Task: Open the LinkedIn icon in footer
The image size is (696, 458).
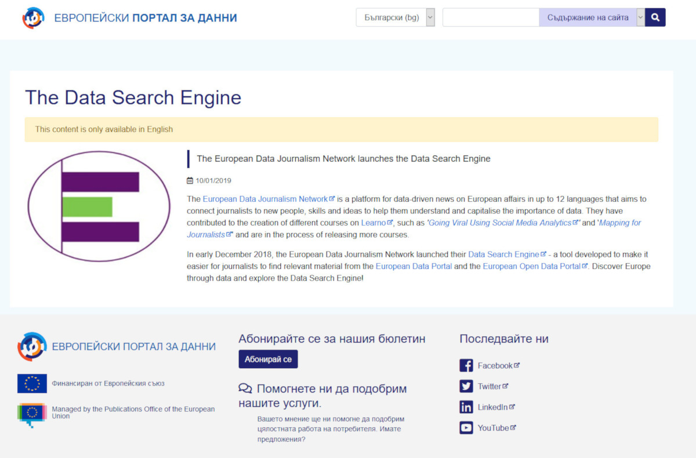Action: pyautogui.click(x=466, y=408)
